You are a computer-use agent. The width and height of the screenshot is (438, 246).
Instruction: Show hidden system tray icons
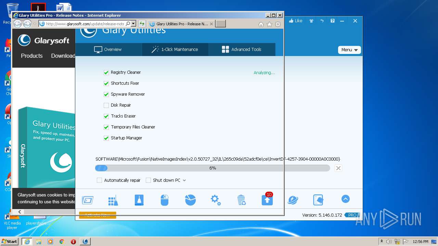coord(382,242)
